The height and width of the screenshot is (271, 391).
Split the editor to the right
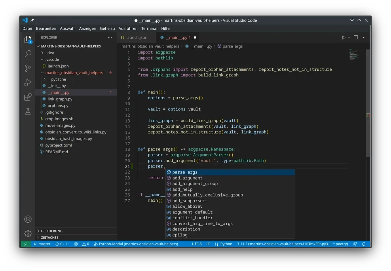coord(356,37)
